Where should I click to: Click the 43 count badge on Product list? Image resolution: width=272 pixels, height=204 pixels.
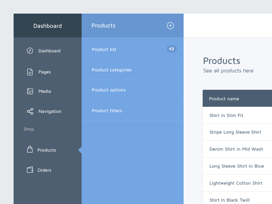pyautogui.click(x=171, y=49)
